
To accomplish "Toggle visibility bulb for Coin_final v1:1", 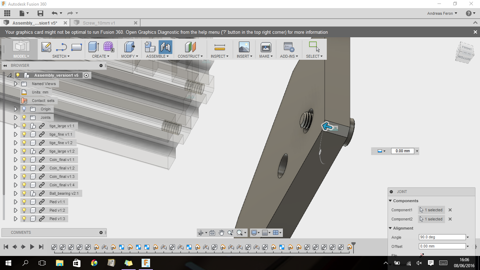I will click(x=24, y=160).
